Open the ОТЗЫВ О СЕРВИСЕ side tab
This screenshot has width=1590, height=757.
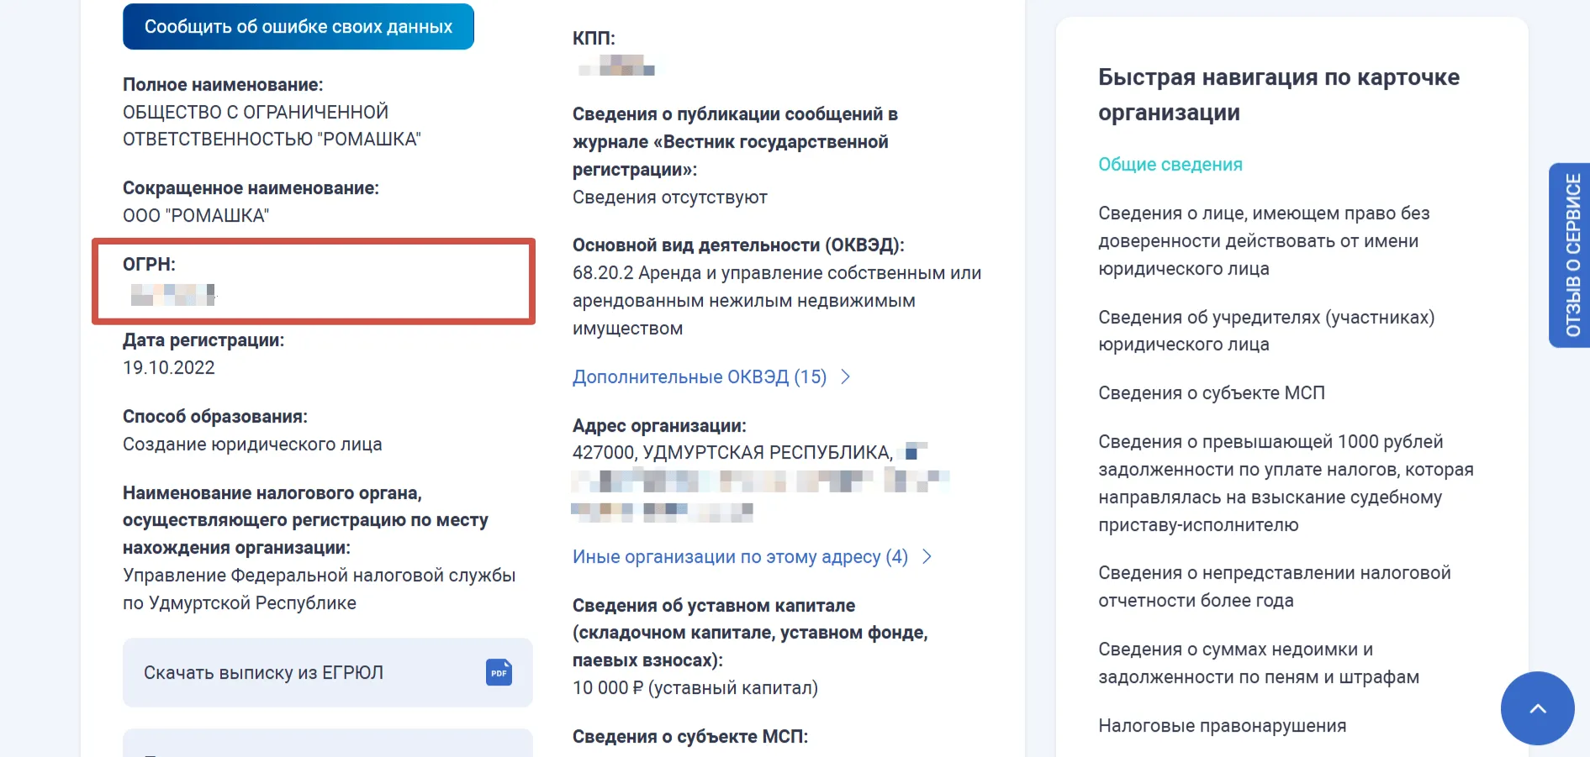[x=1571, y=252]
